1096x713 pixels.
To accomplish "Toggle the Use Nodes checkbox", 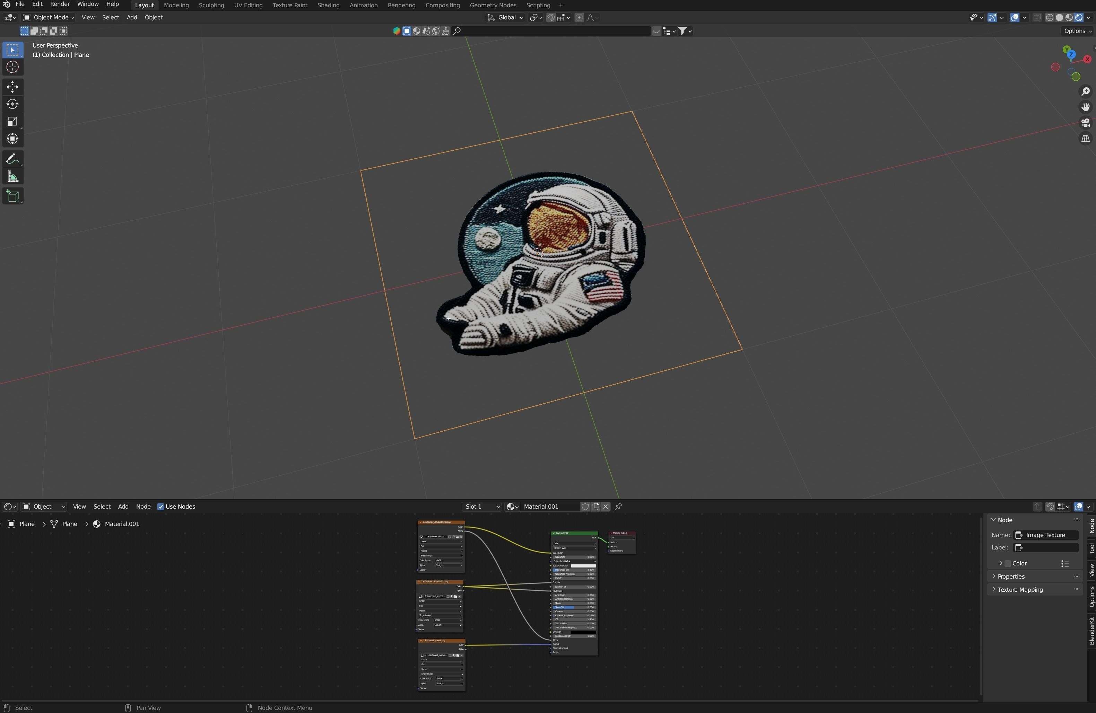I will tap(161, 507).
